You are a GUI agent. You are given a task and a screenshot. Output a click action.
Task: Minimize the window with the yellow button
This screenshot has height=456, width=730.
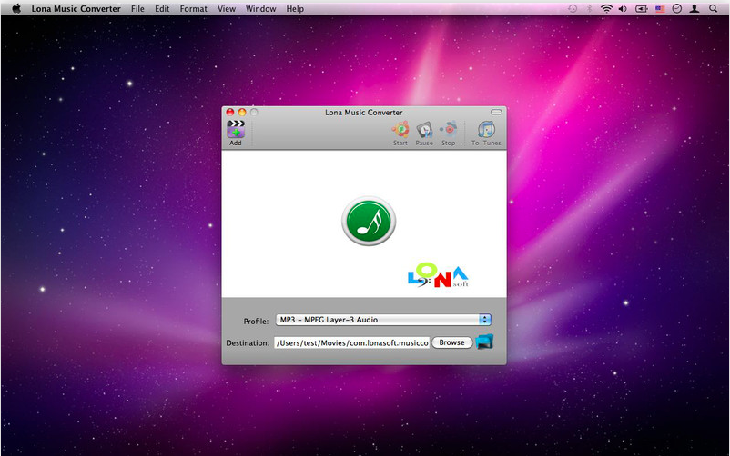tap(241, 112)
